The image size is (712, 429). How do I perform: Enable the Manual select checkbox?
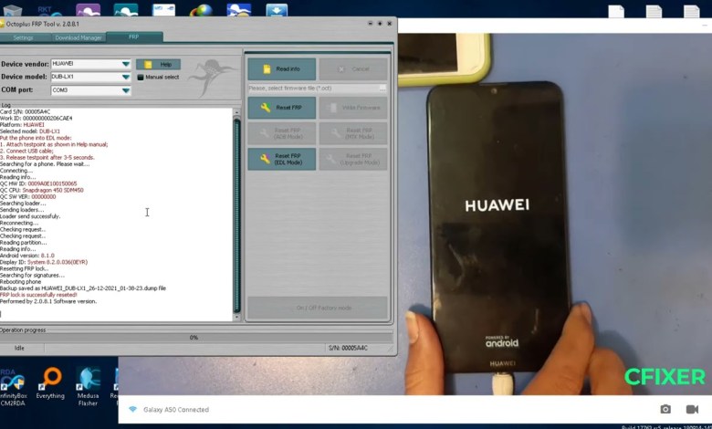141,78
